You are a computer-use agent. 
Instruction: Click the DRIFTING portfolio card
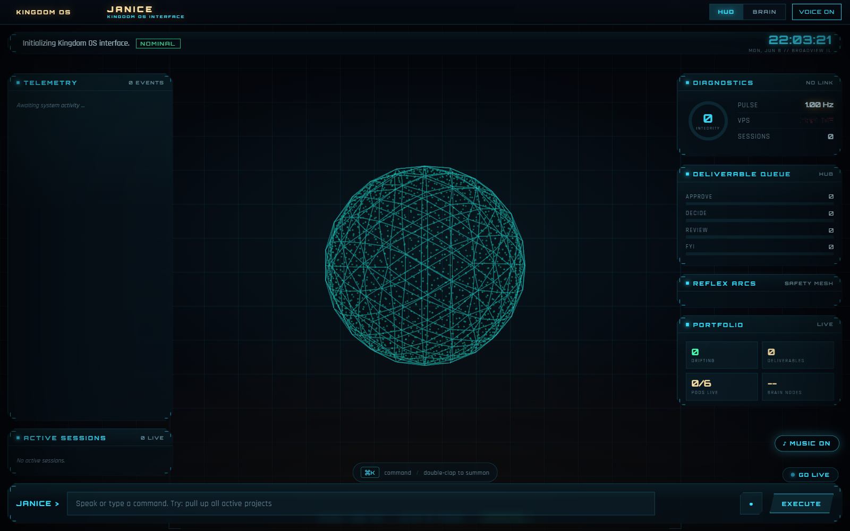coord(721,355)
